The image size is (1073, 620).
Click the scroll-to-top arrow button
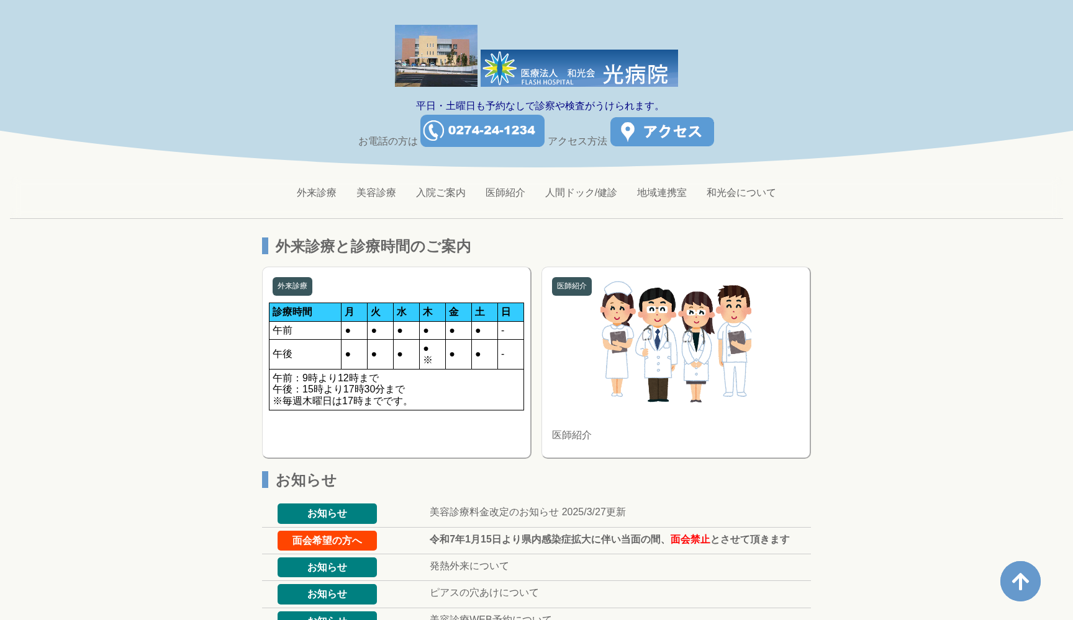(1020, 582)
